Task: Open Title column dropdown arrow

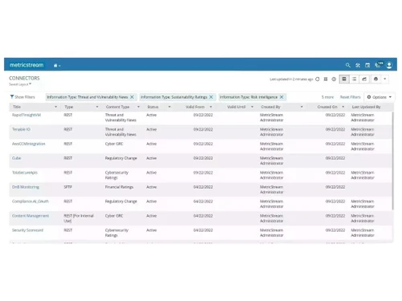Action: click(55, 107)
